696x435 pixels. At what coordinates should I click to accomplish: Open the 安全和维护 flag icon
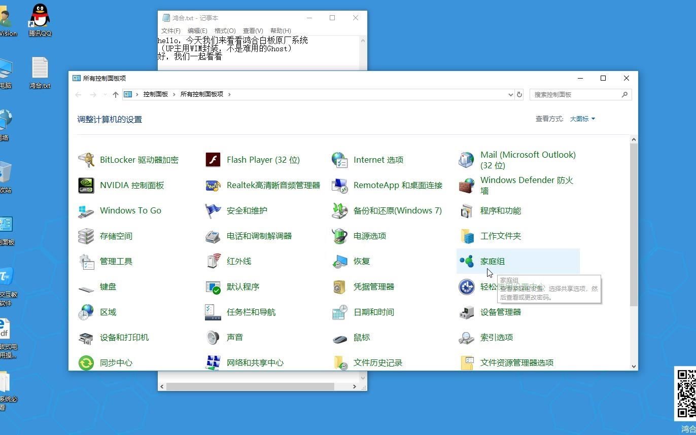click(213, 210)
